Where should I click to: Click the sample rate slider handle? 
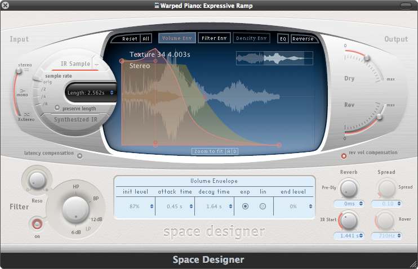coord(37,78)
